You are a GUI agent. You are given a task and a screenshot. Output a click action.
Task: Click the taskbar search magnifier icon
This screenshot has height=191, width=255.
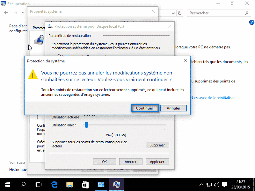pos(23,184)
